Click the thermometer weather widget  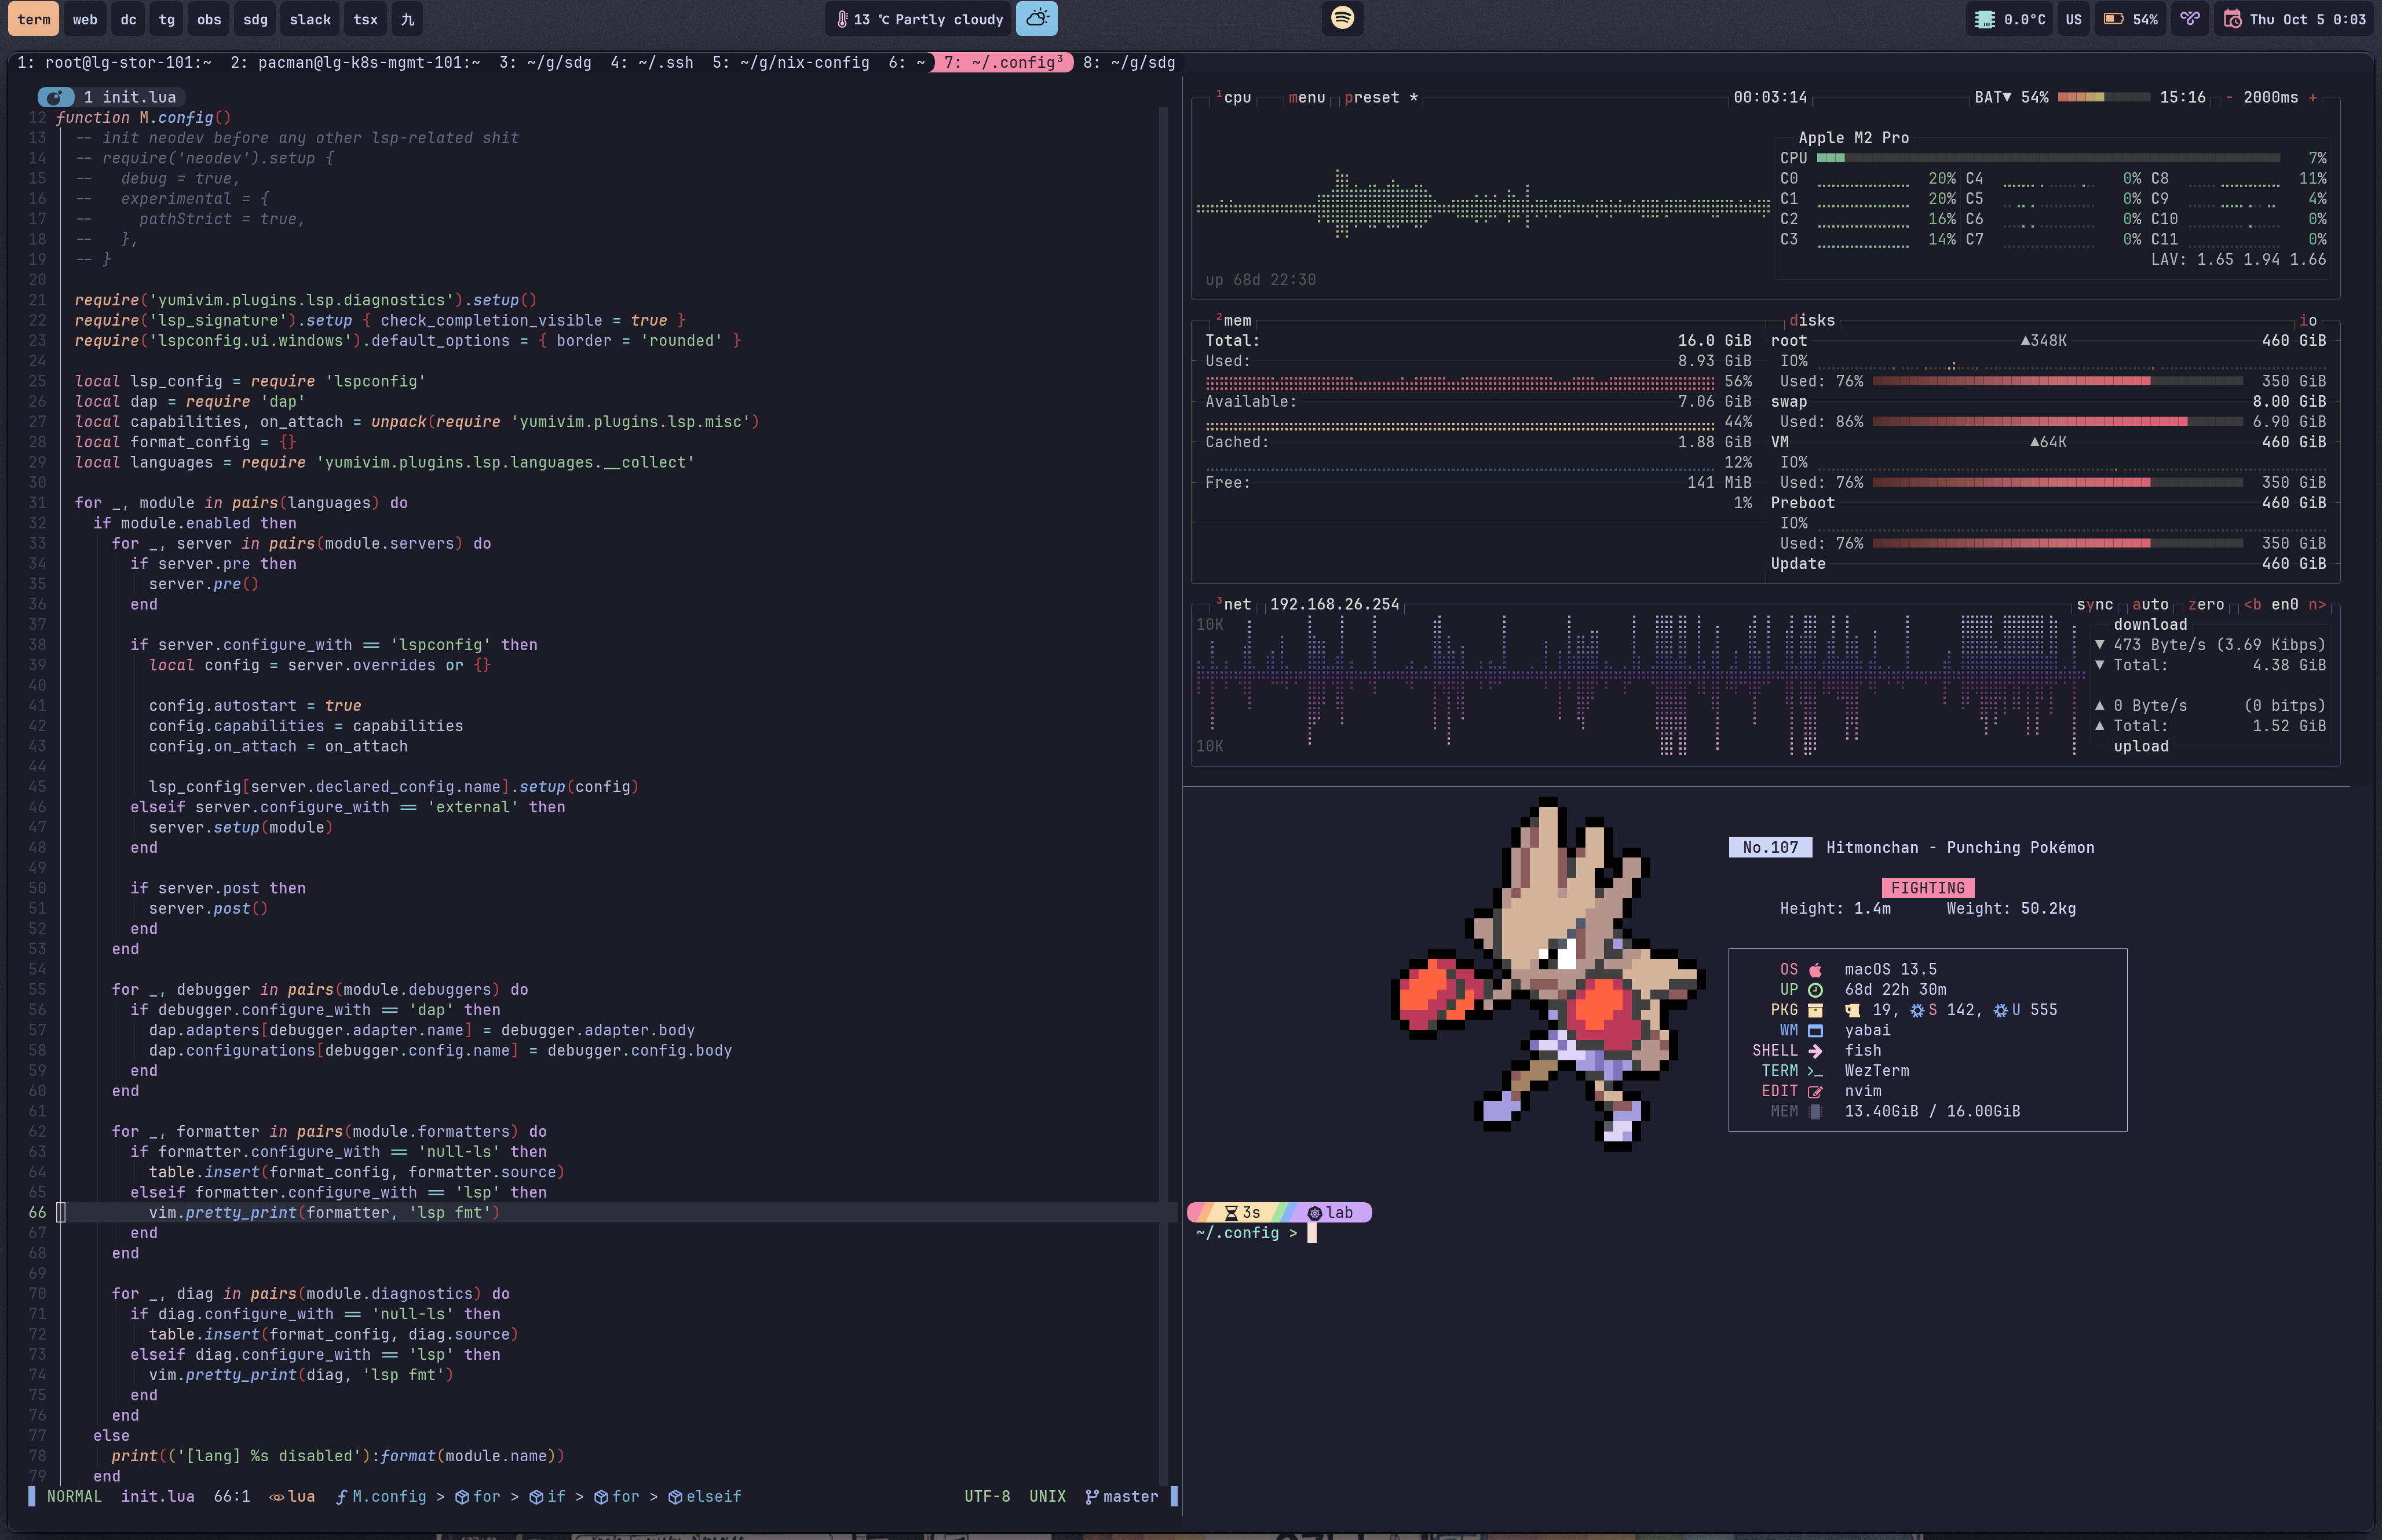tap(920, 19)
